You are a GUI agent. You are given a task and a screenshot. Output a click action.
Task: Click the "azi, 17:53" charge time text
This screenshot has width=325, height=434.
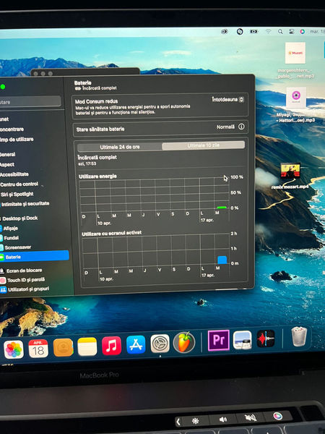[x=87, y=164]
